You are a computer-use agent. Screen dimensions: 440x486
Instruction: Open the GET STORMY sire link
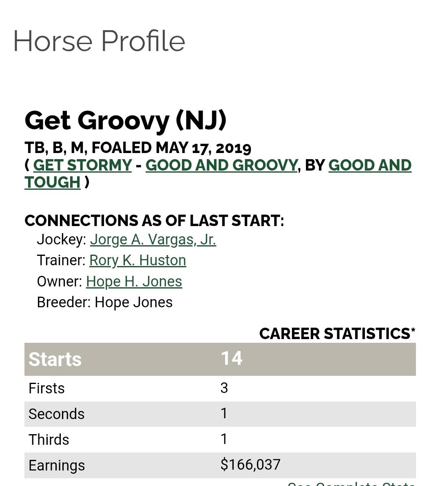click(x=82, y=165)
